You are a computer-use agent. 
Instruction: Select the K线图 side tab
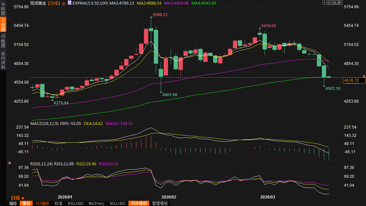[x=3, y=25]
